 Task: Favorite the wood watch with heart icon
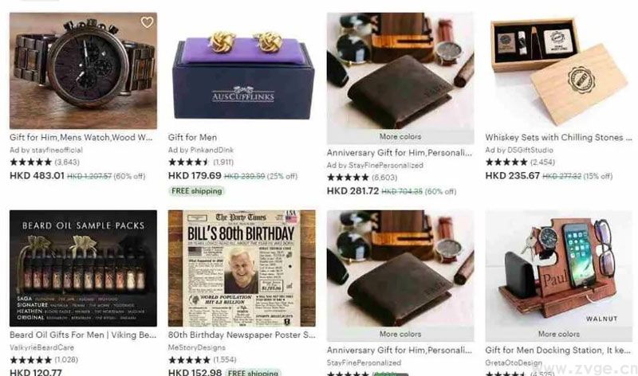tap(147, 22)
